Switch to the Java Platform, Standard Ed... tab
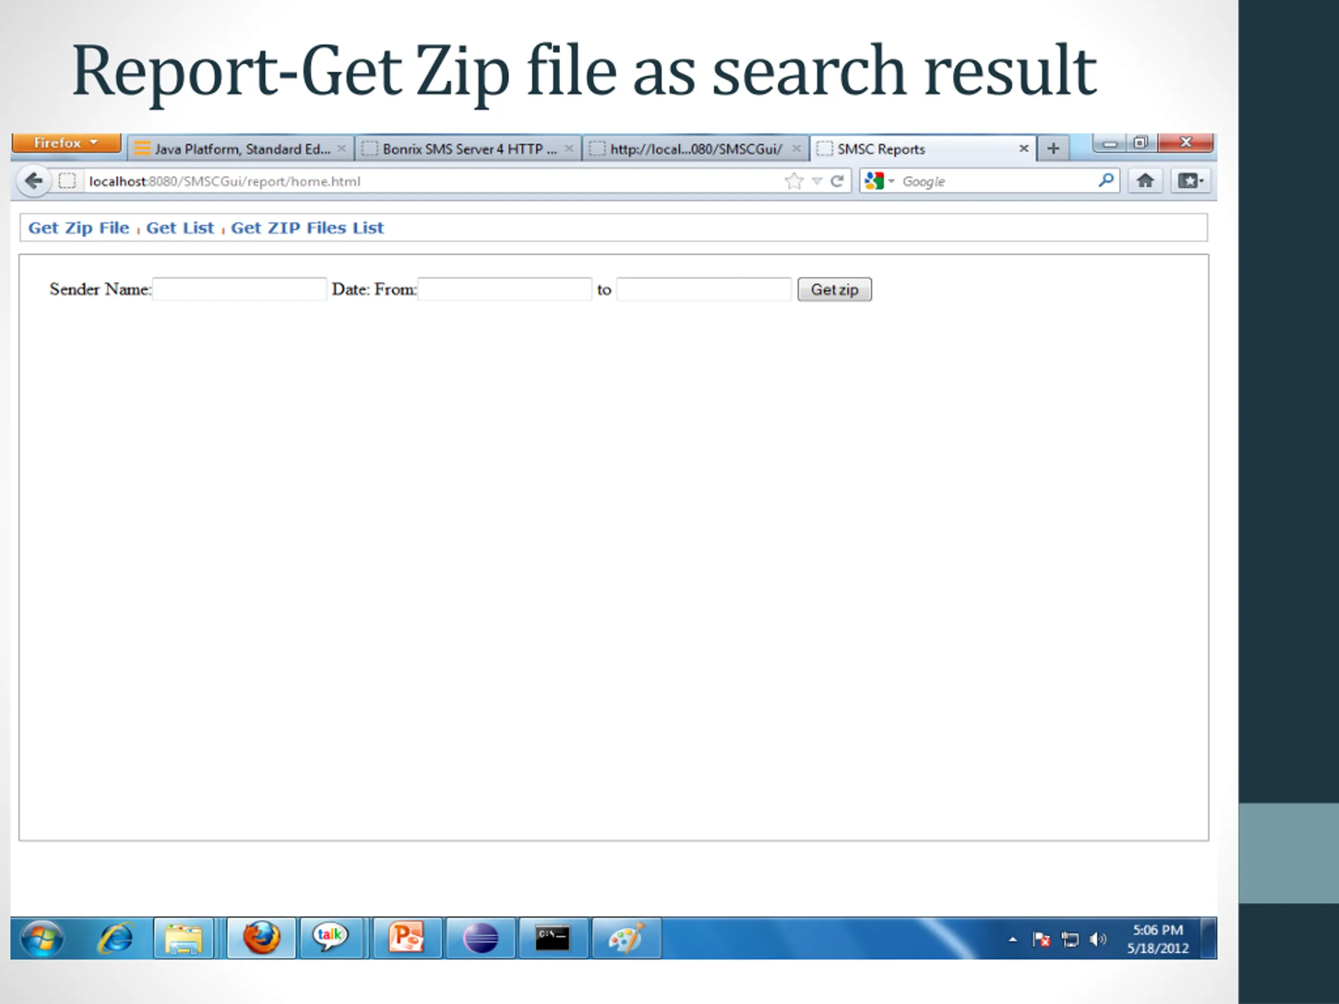This screenshot has width=1339, height=1004. pyautogui.click(x=241, y=149)
